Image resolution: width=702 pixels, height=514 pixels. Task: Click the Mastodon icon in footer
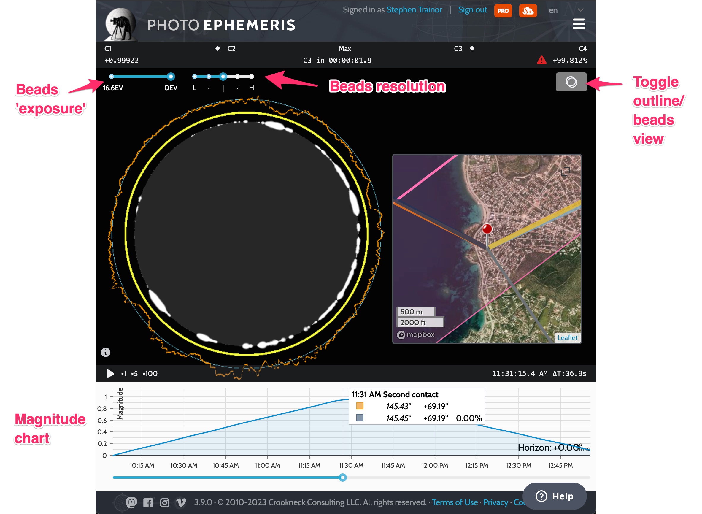coord(131,502)
